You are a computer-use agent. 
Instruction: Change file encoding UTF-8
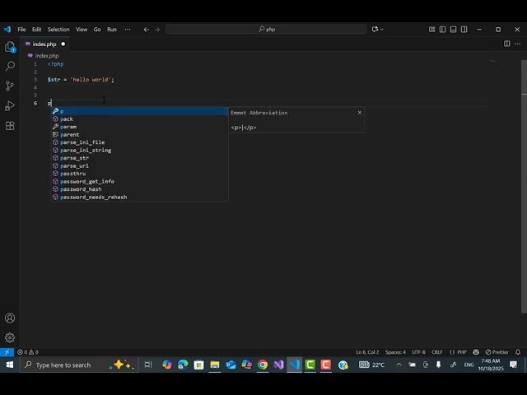(x=419, y=352)
